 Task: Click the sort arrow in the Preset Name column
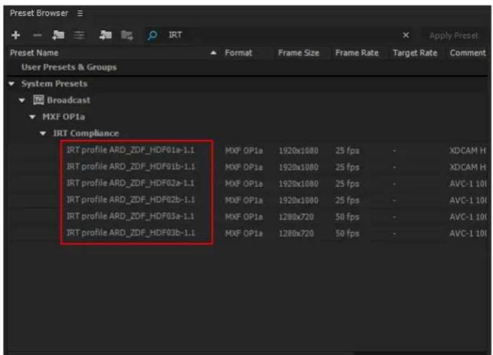coord(213,53)
